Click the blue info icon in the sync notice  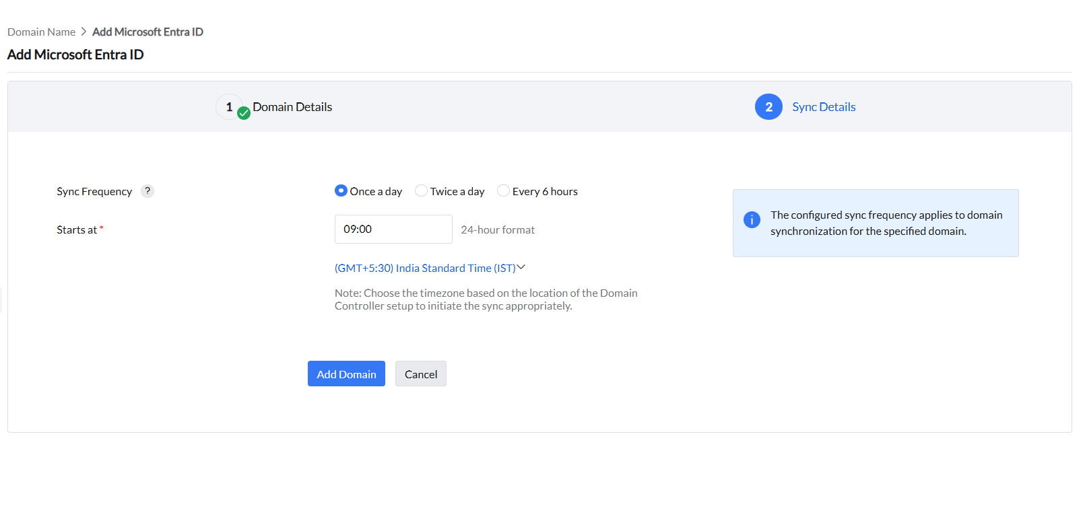point(752,219)
